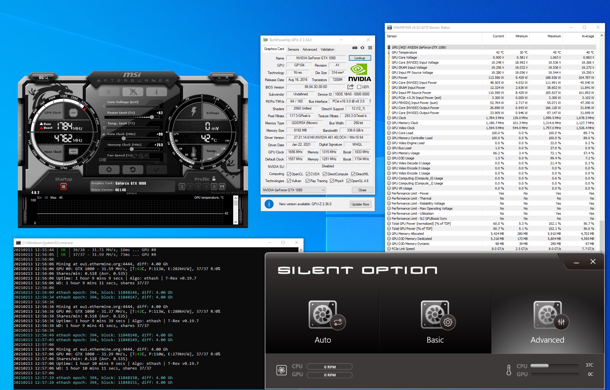Select the Graphics Card tab in GPU-Z
Image resolution: width=610 pixels, height=390 pixels.
click(274, 49)
